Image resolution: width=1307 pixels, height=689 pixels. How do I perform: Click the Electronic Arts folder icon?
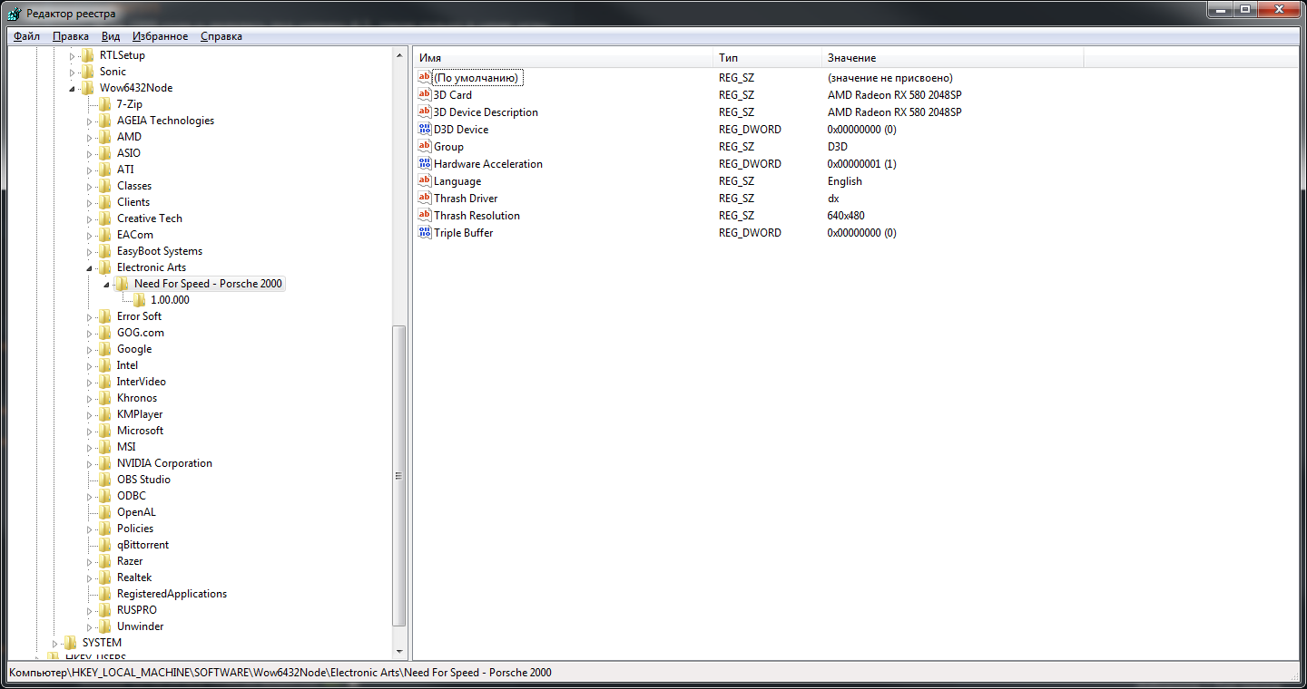click(105, 267)
